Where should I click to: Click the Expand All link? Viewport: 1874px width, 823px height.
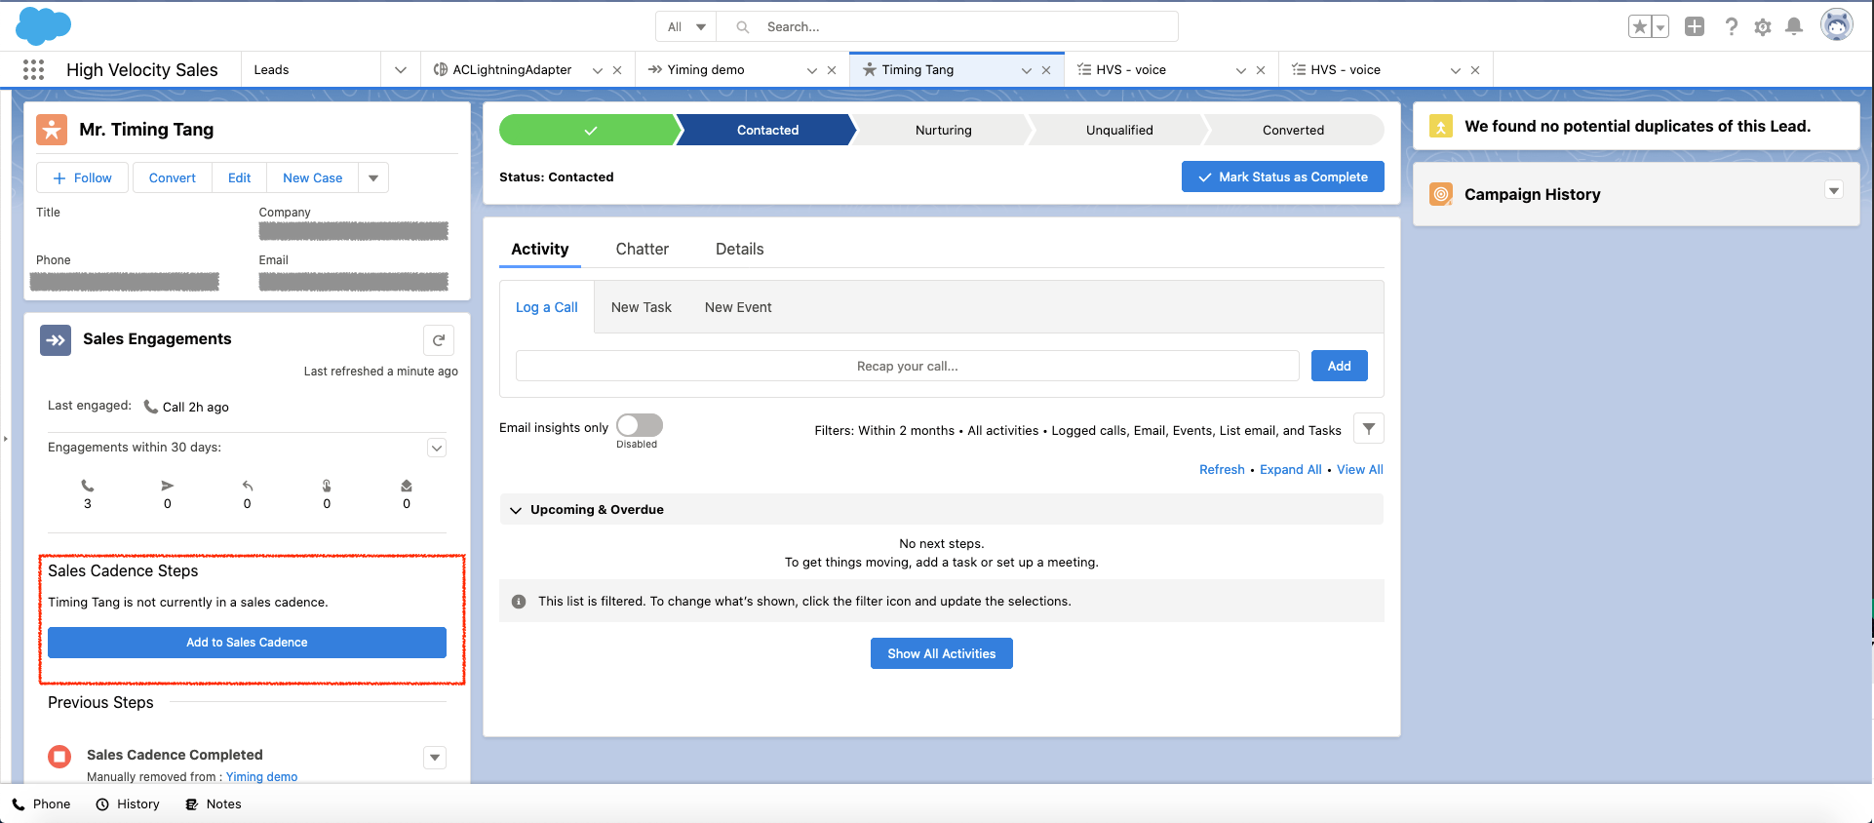point(1291,470)
